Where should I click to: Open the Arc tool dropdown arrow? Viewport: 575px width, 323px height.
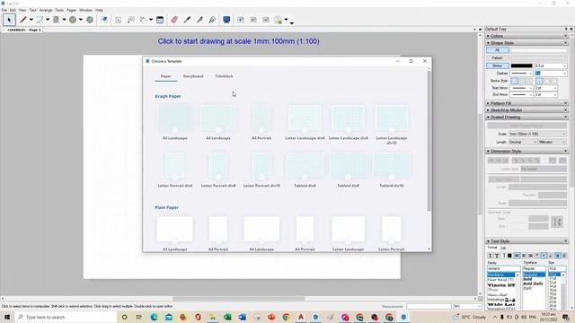point(48,20)
